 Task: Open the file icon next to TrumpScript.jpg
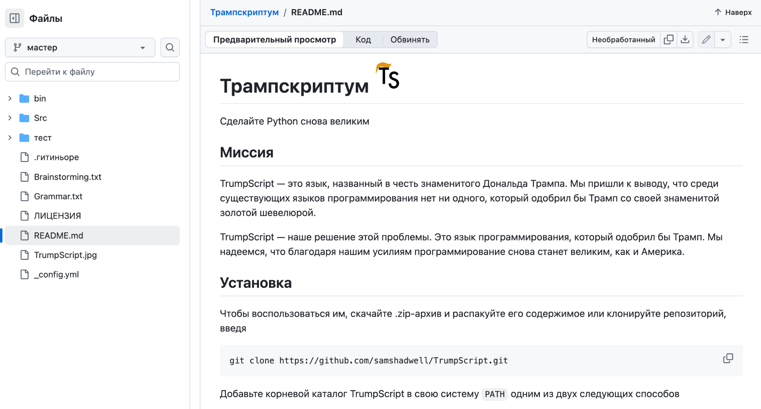tap(24, 255)
